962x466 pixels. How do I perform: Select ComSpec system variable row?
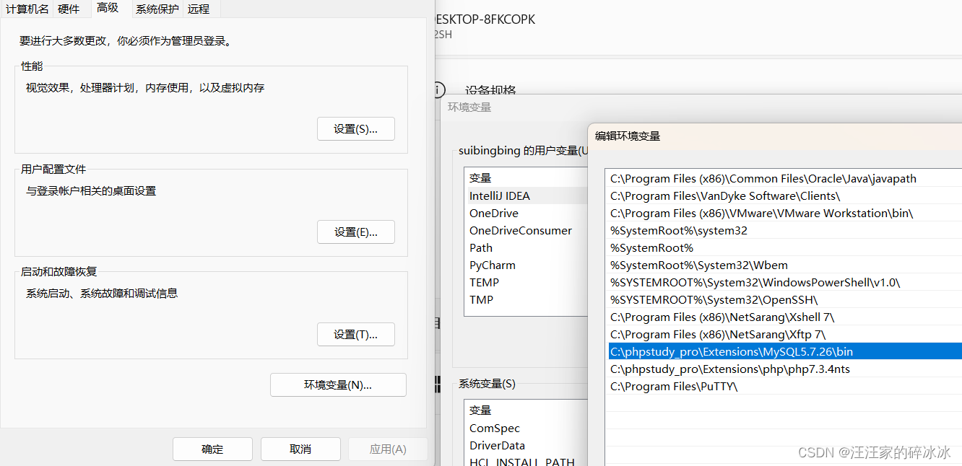pyautogui.click(x=526, y=428)
